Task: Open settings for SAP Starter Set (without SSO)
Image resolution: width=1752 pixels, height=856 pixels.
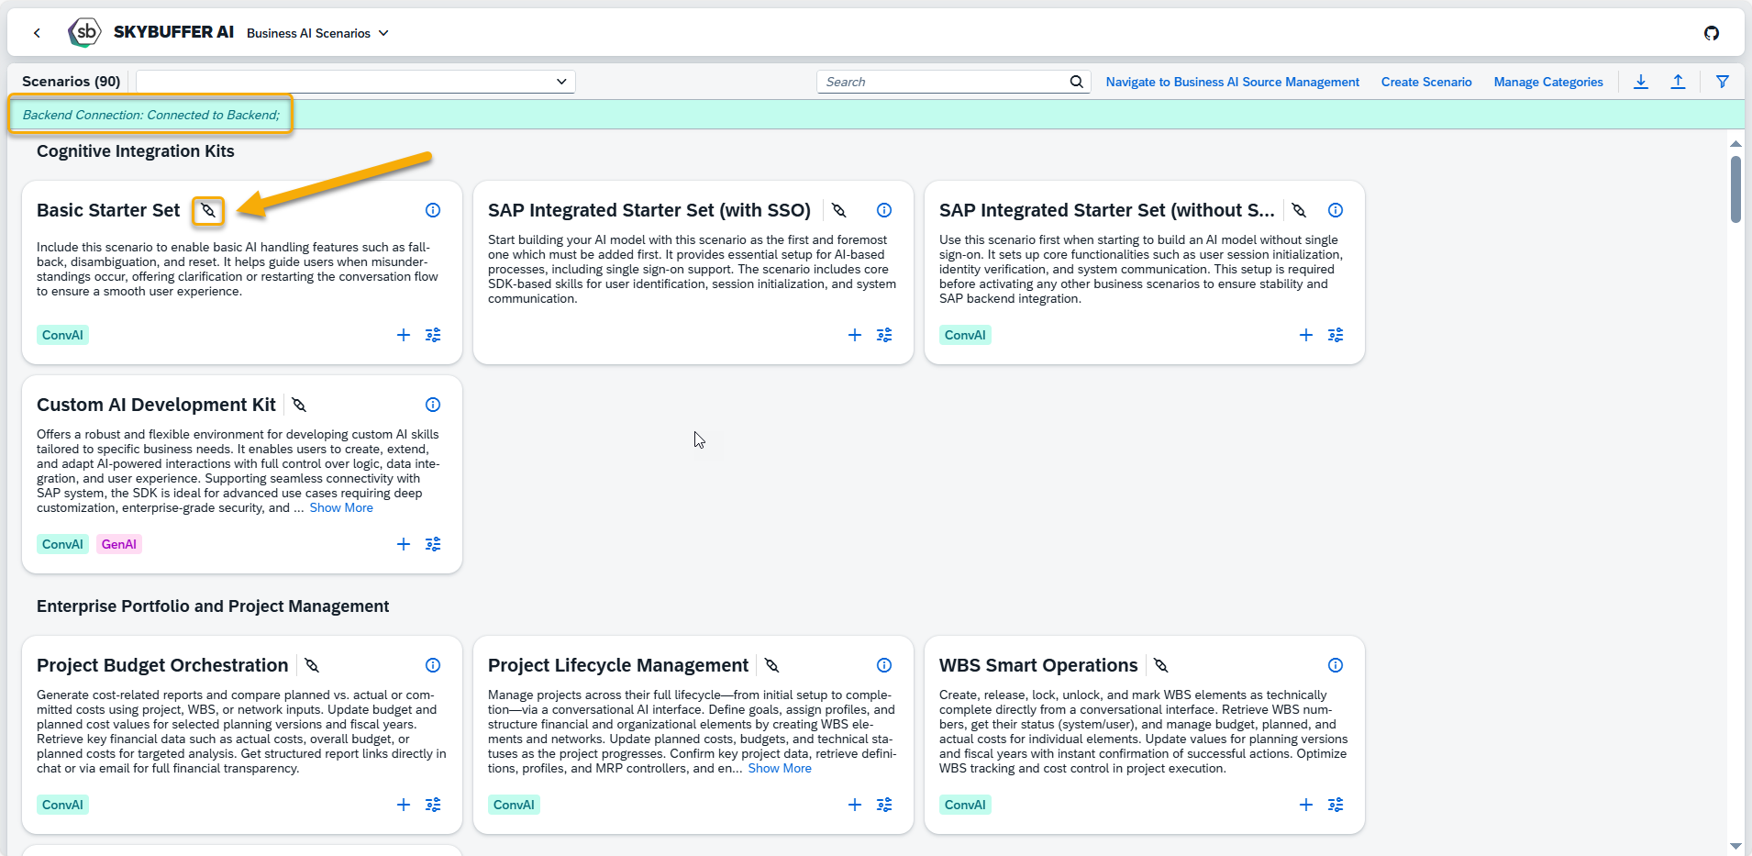Action: pos(1336,335)
